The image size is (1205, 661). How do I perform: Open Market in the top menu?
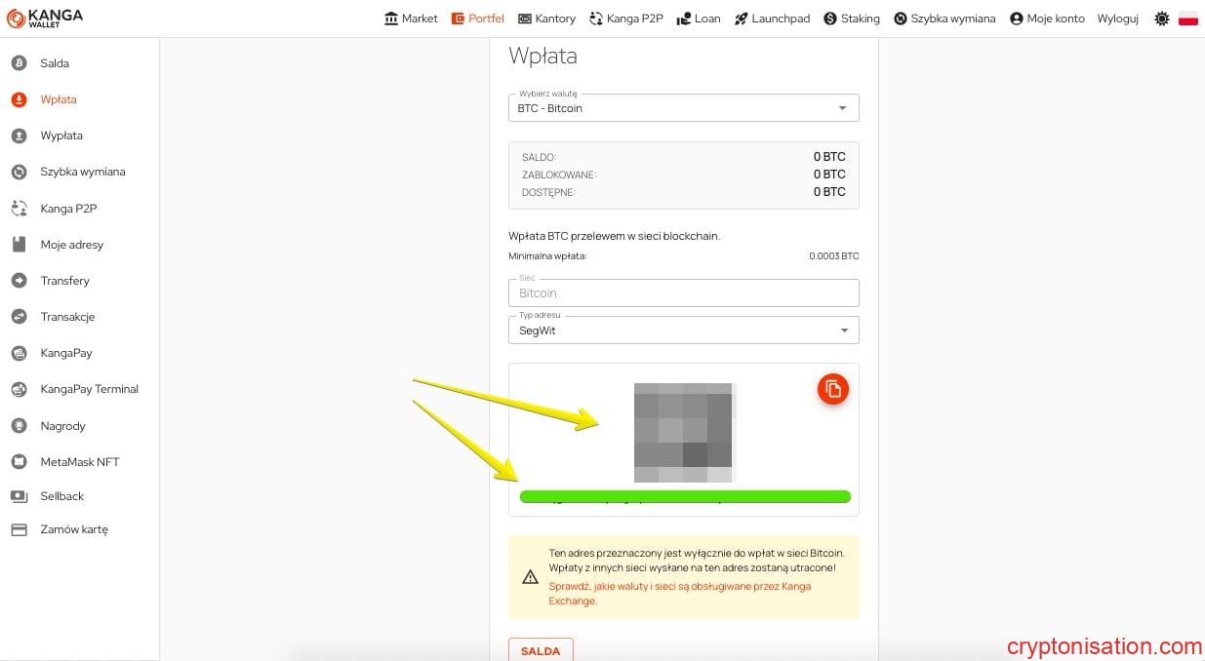(x=411, y=19)
